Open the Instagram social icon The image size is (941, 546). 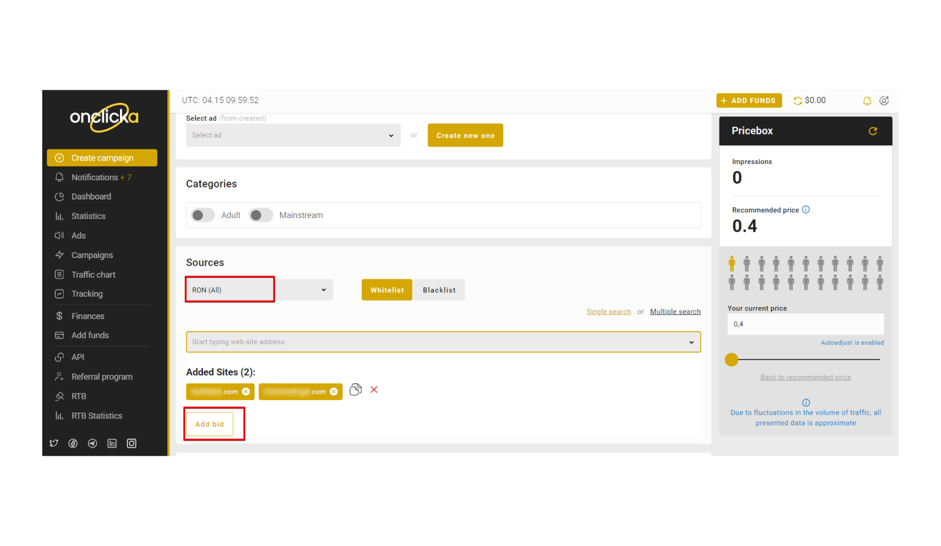(131, 443)
